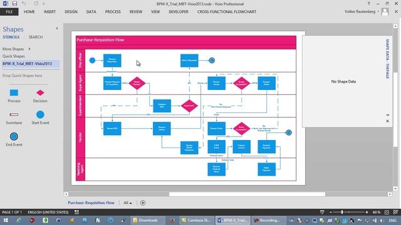Click the Save icon in the quick access toolbar
Screen dimensions: 401x225
click(14, 4)
